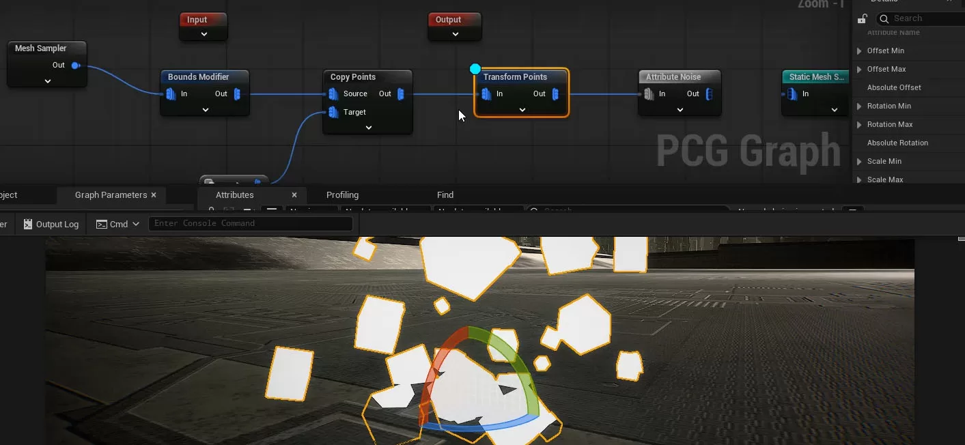965x445 pixels.
Task: Click the Enter Console Command field
Action: 250,223
